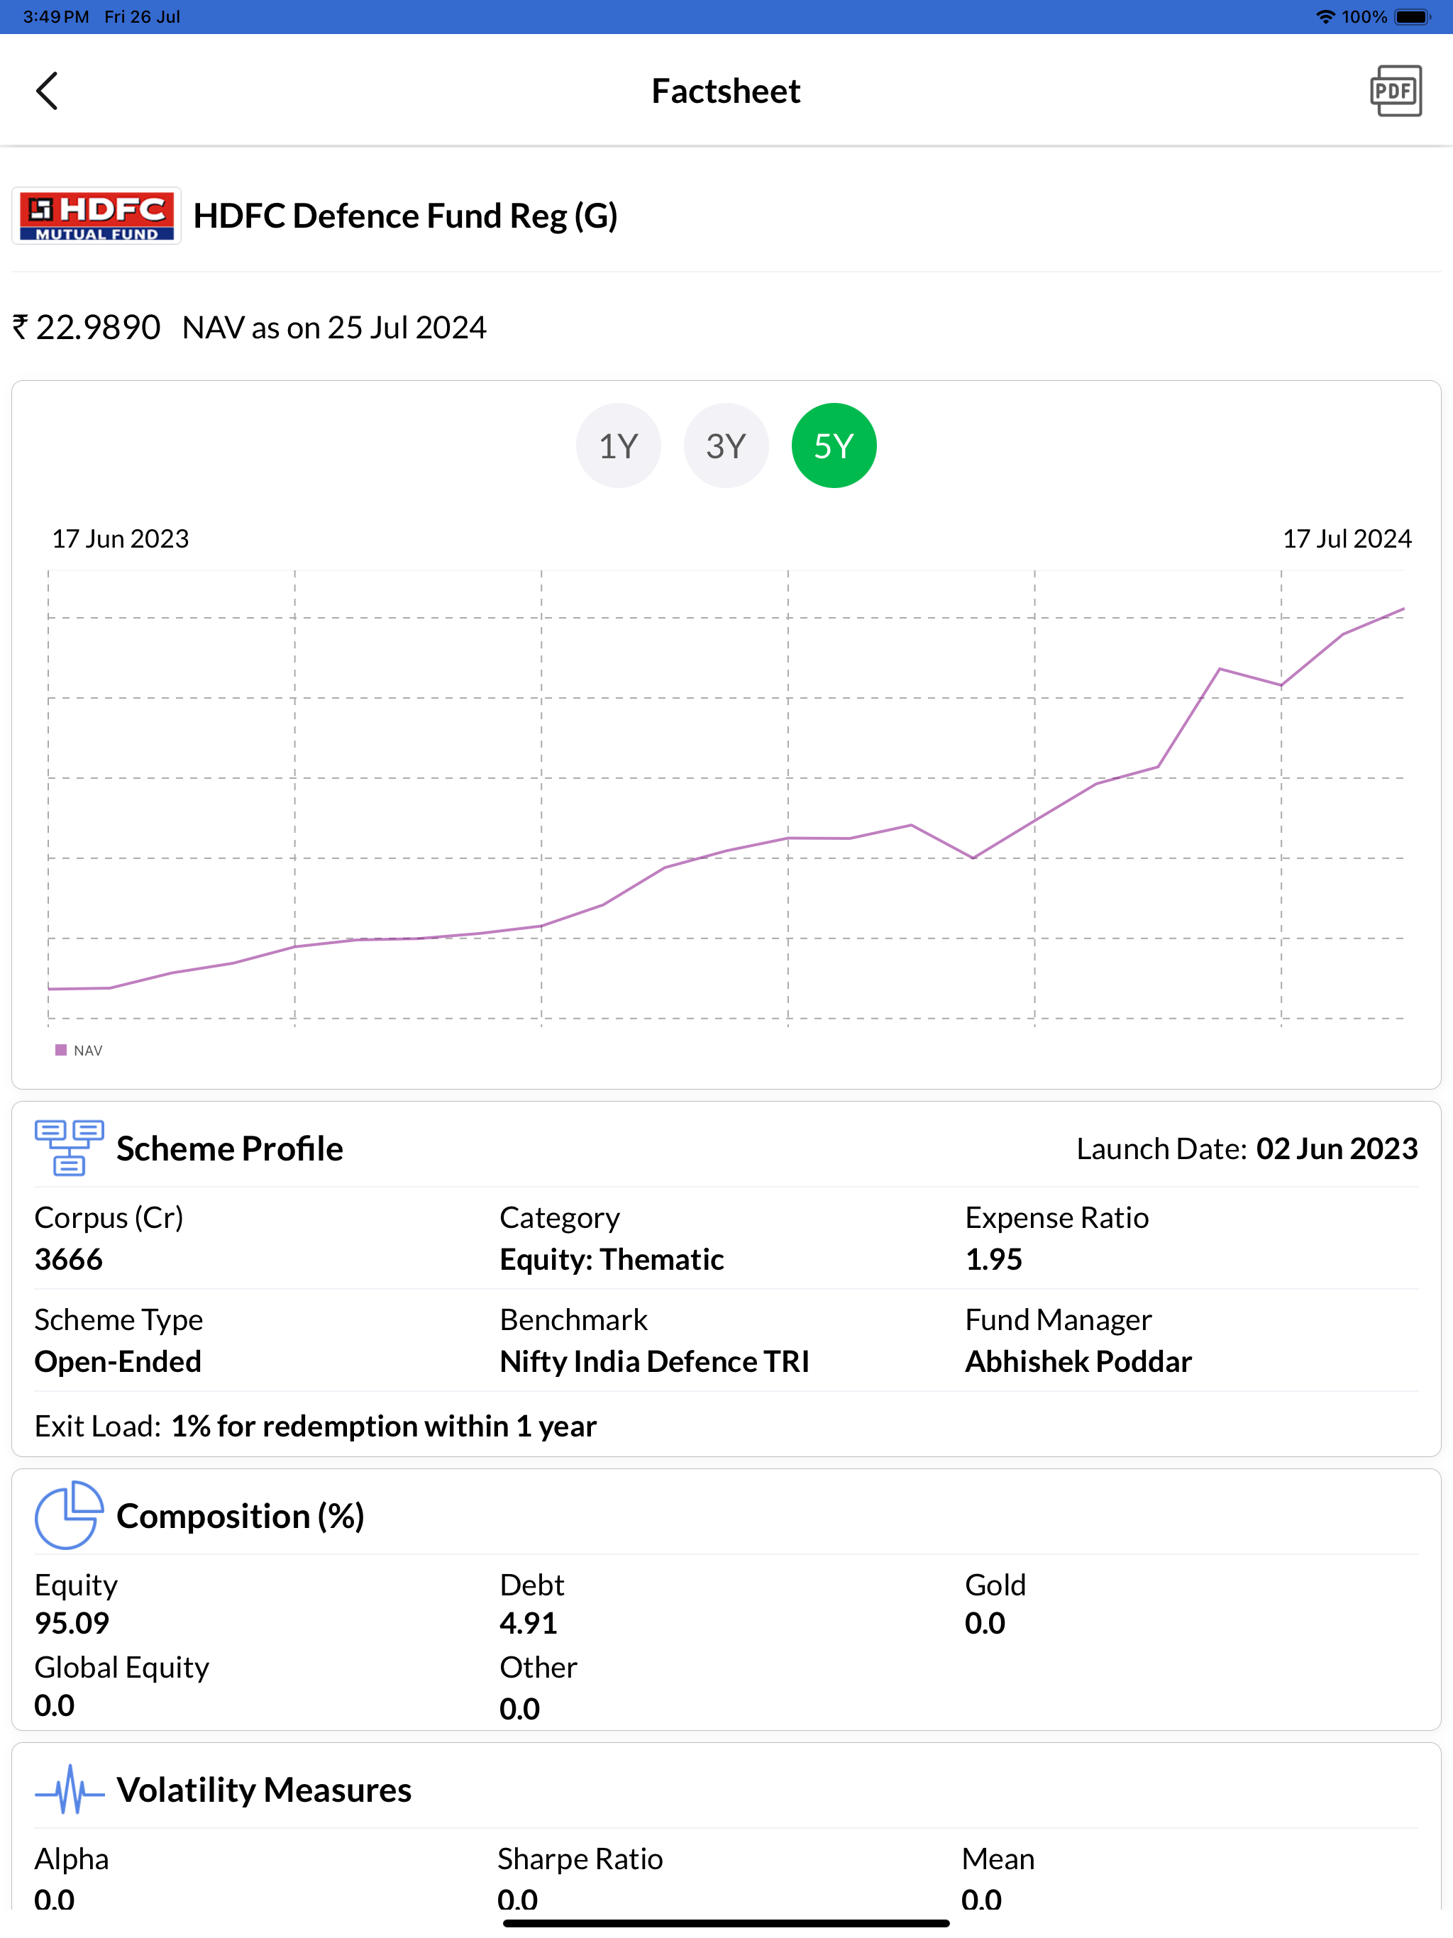
Task: Click Exit Load 1% redemption text
Action: click(x=384, y=1427)
